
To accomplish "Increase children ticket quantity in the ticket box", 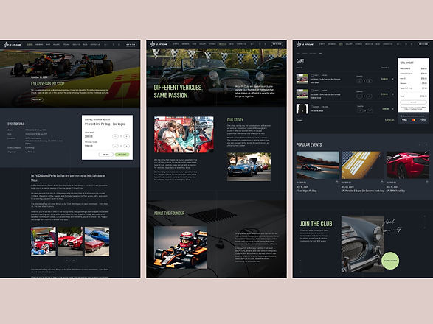I will coord(126,146).
